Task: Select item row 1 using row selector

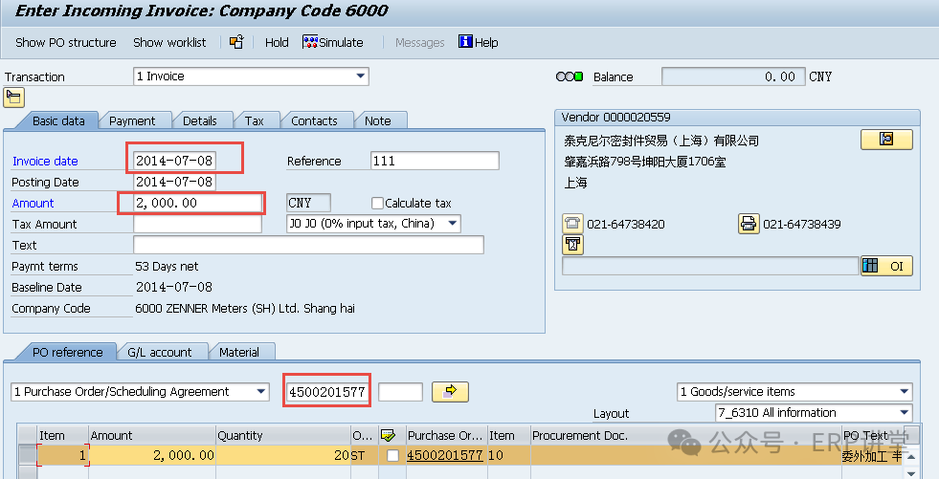Action: tap(27, 456)
